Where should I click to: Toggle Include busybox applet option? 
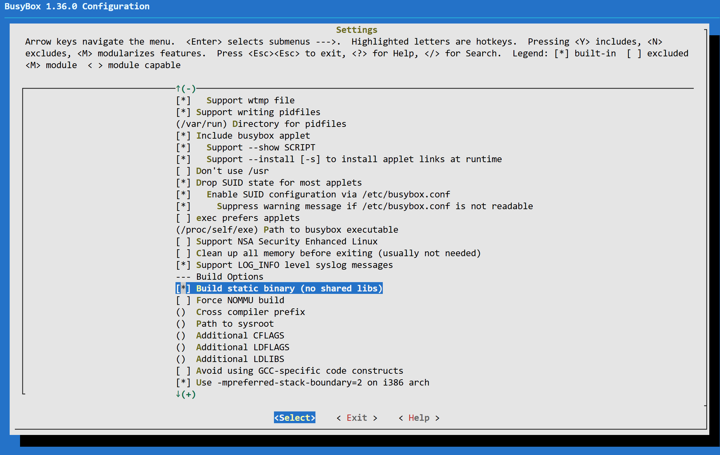coord(243,136)
